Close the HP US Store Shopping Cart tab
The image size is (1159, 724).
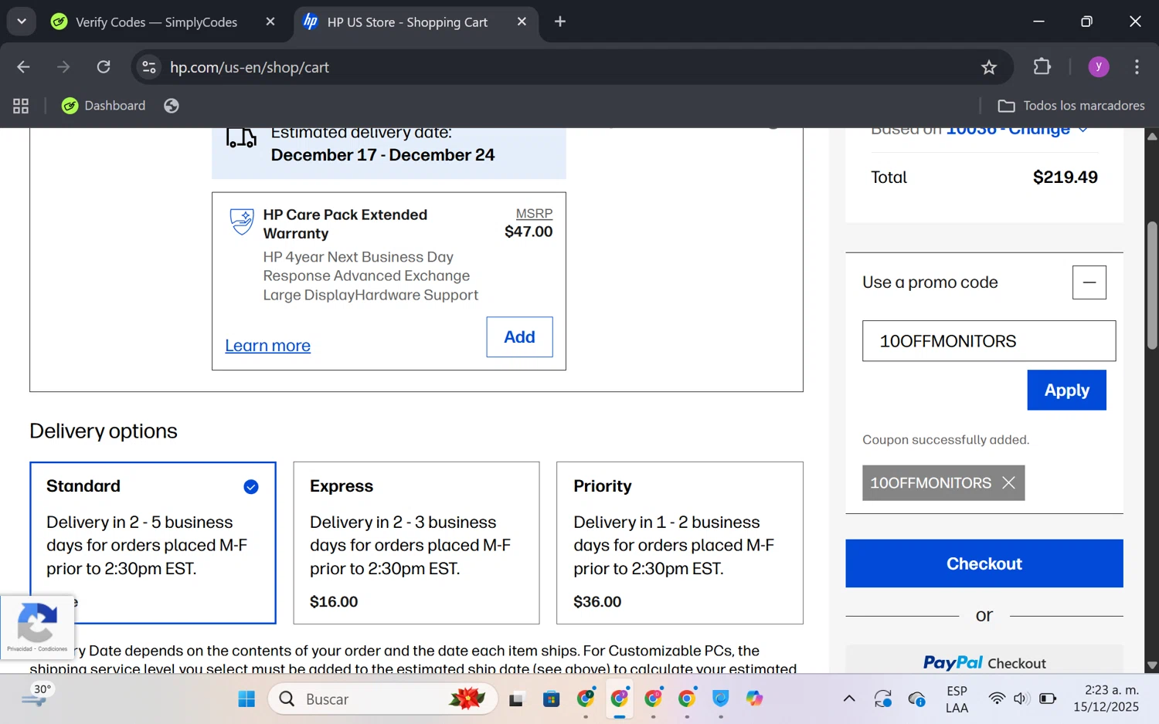522,22
